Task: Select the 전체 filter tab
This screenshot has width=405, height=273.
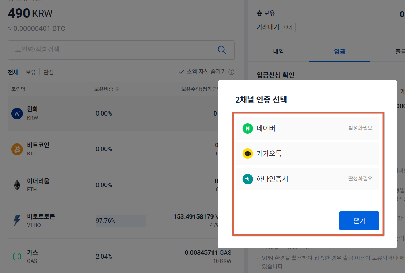Action: tap(13, 72)
